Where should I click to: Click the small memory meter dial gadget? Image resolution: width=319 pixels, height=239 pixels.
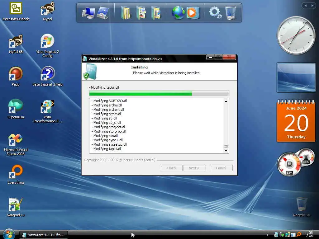pyautogui.click(x=306, y=157)
